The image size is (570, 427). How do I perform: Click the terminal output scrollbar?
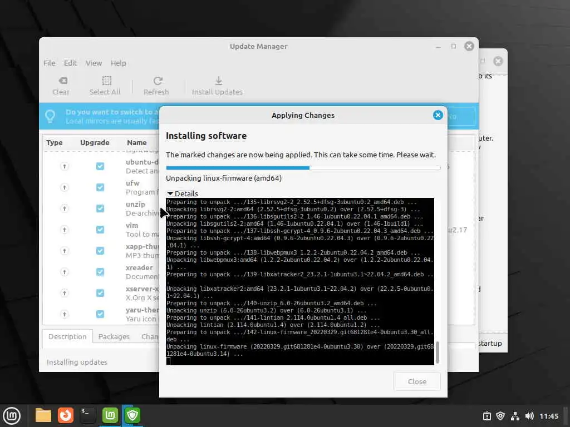438,352
